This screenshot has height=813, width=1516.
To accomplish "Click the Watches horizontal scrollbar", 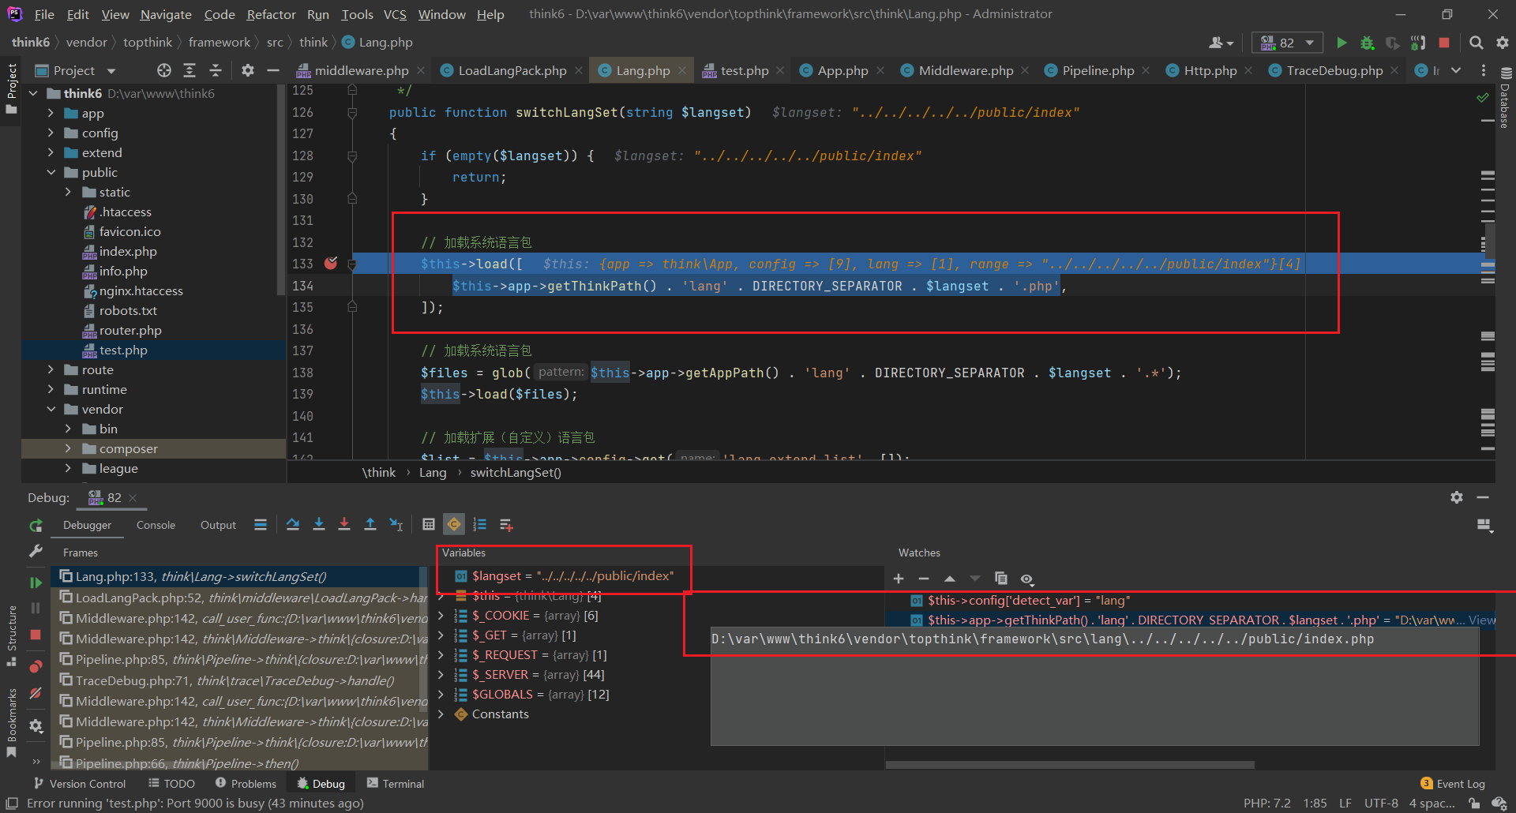I will [1070, 765].
